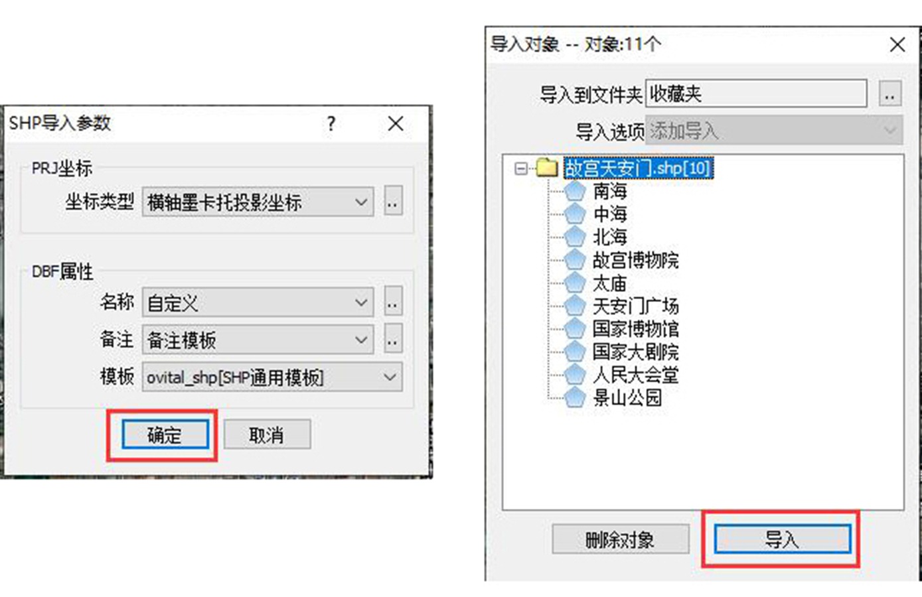Click the 取消 button
Image resolution: width=922 pixels, height=597 pixels.
[267, 435]
